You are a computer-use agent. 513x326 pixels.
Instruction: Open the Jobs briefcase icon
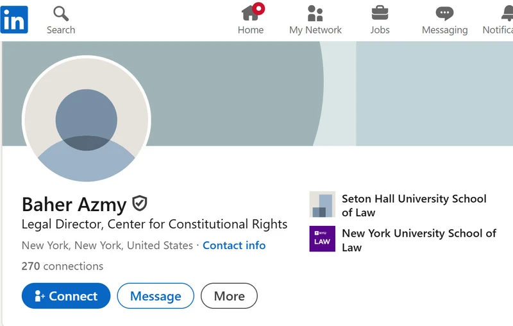coord(380,13)
